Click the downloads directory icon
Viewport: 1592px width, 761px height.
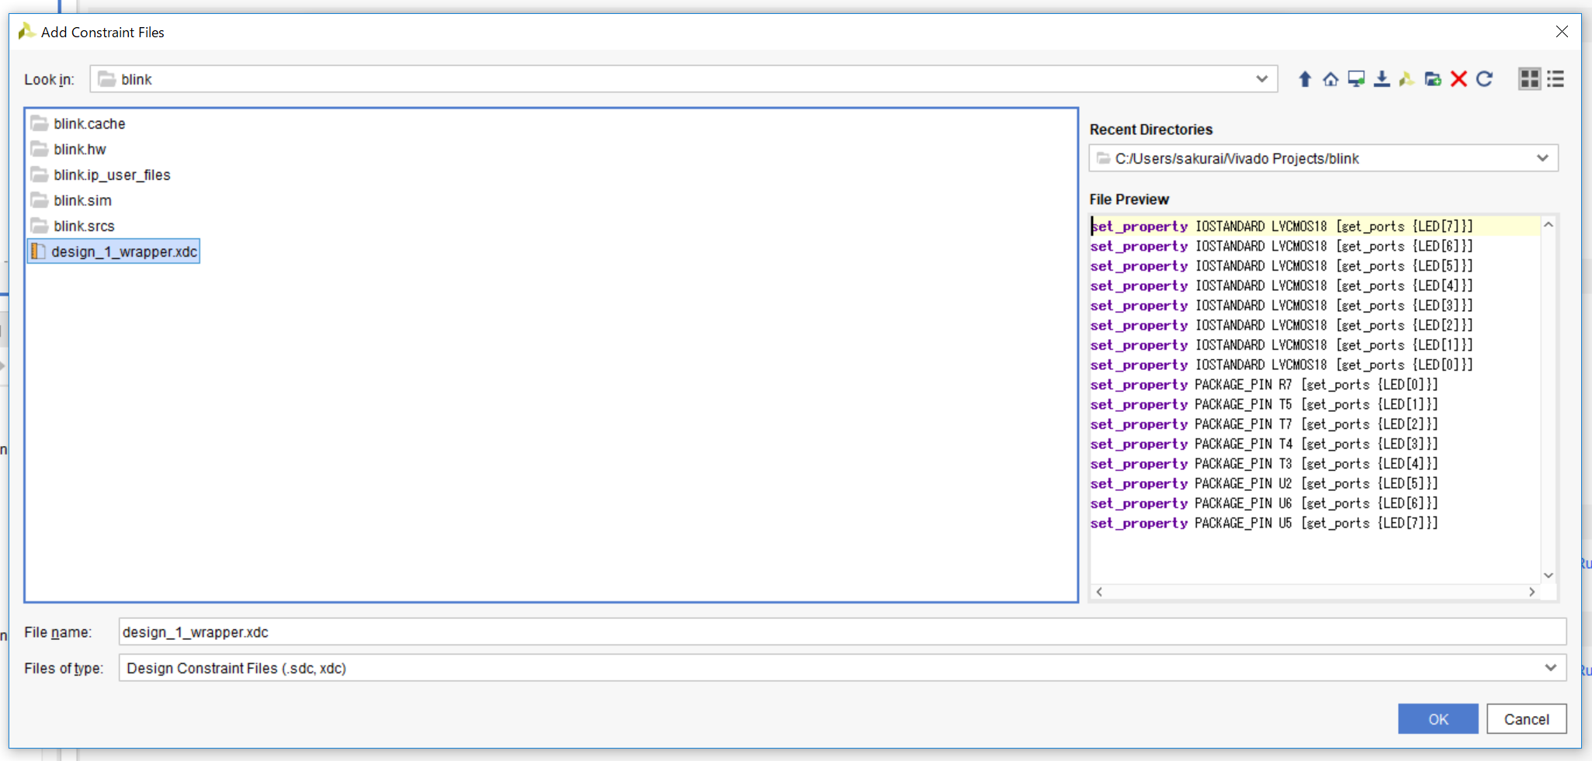(x=1382, y=79)
